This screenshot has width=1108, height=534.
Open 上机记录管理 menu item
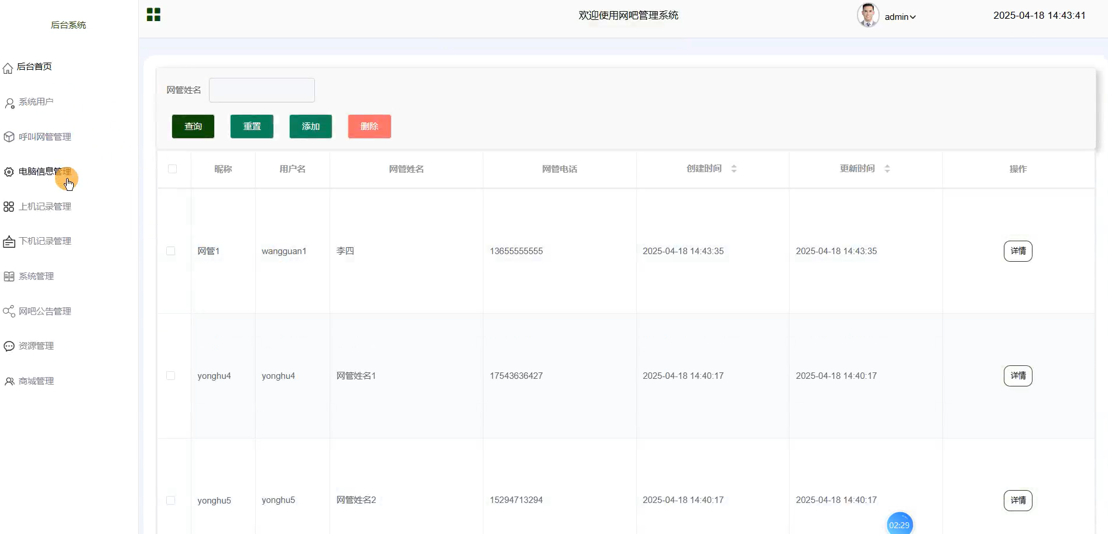[x=44, y=207]
